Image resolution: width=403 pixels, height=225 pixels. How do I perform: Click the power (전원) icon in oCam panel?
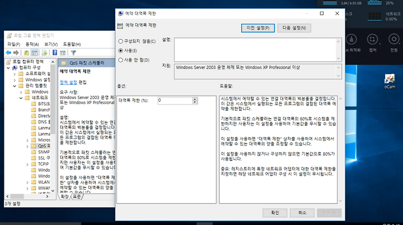click(393, 40)
